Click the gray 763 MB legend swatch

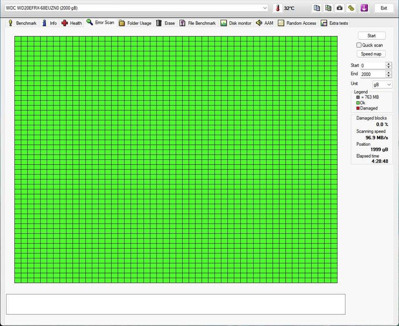[358, 97]
